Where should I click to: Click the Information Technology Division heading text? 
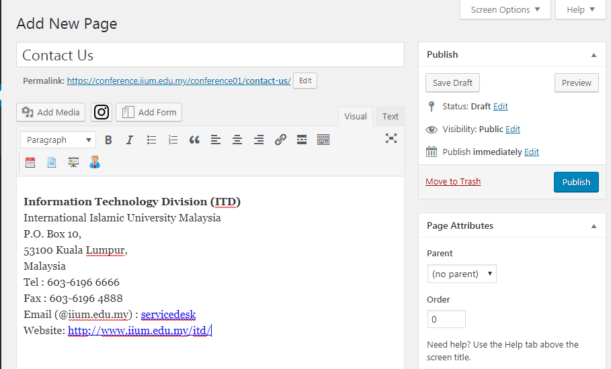pyautogui.click(x=132, y=202)
